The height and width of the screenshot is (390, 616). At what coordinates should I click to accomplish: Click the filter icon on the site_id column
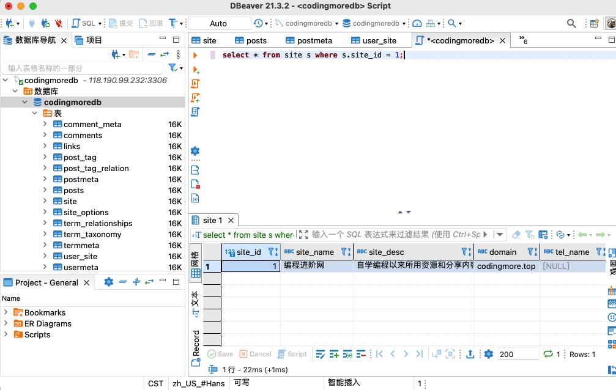(x=273, y=252)
